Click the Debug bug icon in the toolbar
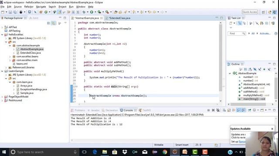 [x=84, y=12]
